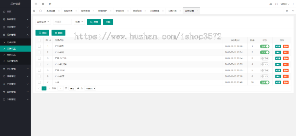Close the 门店列表 tab
Screen dimensions: 296x136
tap(180, 11)
